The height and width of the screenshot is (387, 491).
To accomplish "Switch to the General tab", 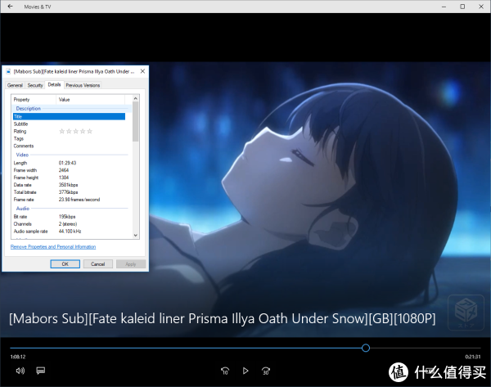I will pyautogui.click(x=15, y=85).
